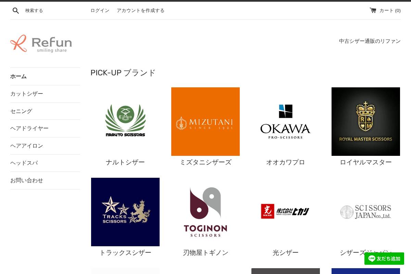The width and height of the screenshot is (411, 274).
Task: Open the shopping cart icon
Action: (373, 10)
